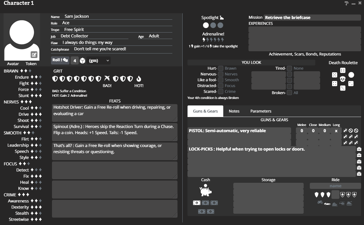Enable the Broken condition checkbox
Screen dimensions: 364x225
click(289, 93)
